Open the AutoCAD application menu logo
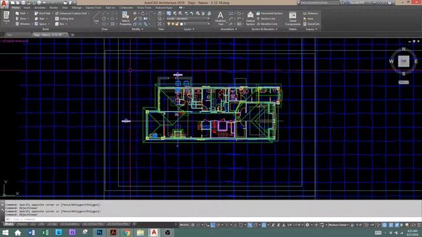 5,4
